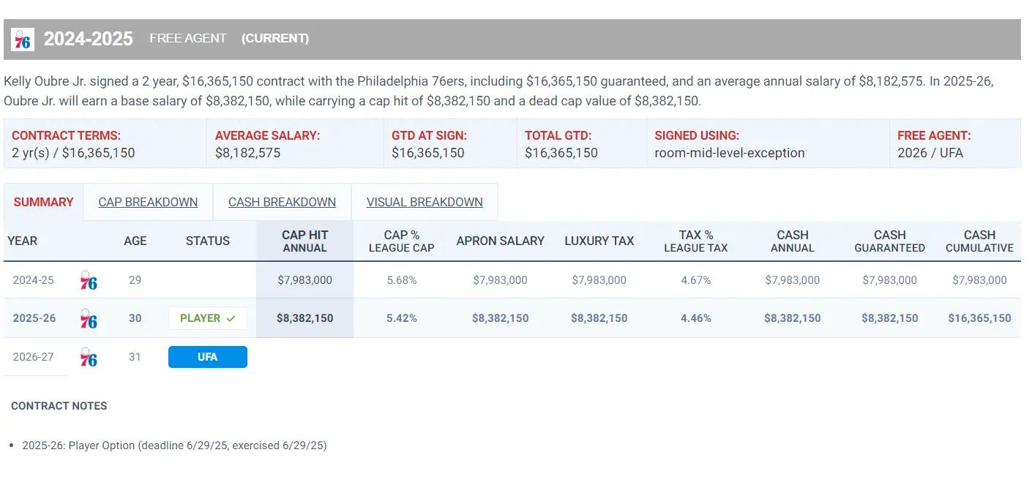Image resolution: width=1032 pixels, height=485 pixels.
Task: Show the Visual Breakdown tab
Action: click(425, 202)
